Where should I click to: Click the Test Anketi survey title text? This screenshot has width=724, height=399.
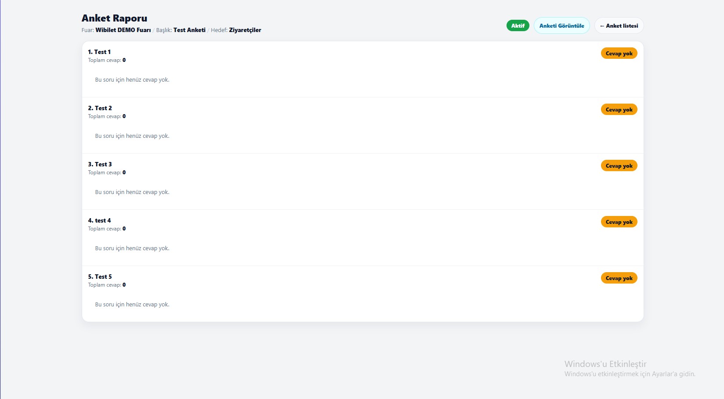tap(189, 30)
